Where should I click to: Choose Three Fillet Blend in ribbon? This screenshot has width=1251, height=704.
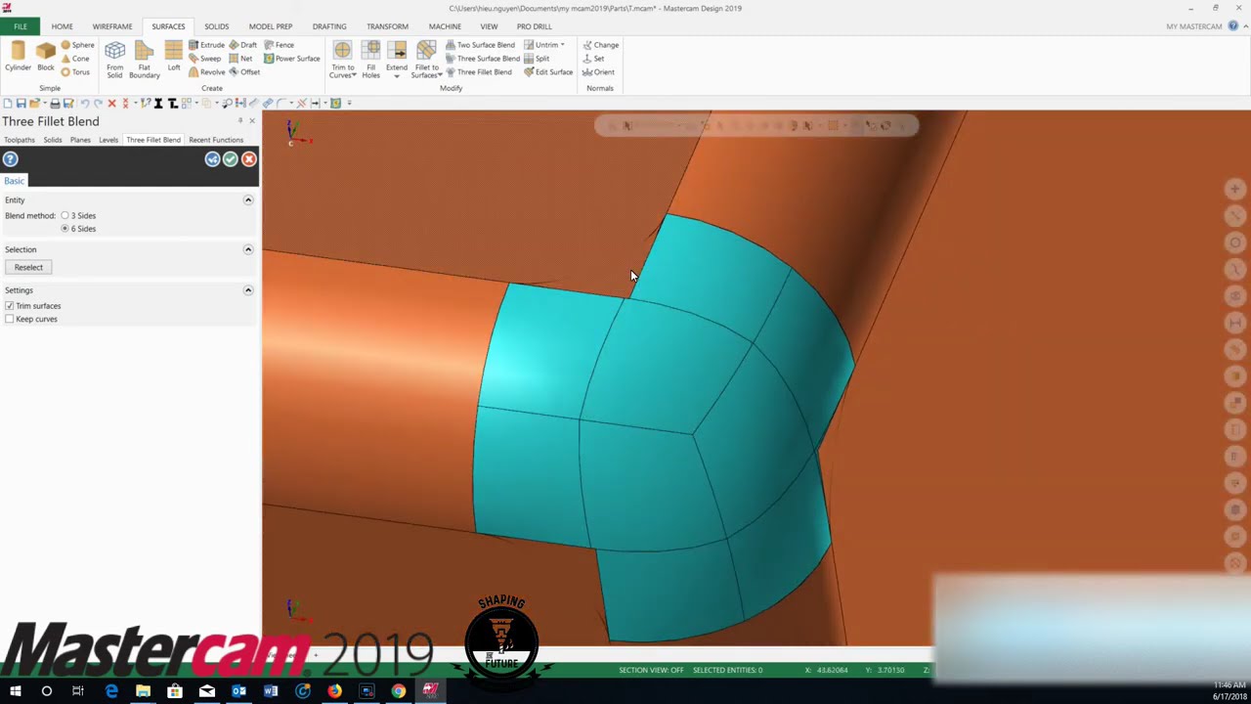pyautogui.click(x=478, y=72)
